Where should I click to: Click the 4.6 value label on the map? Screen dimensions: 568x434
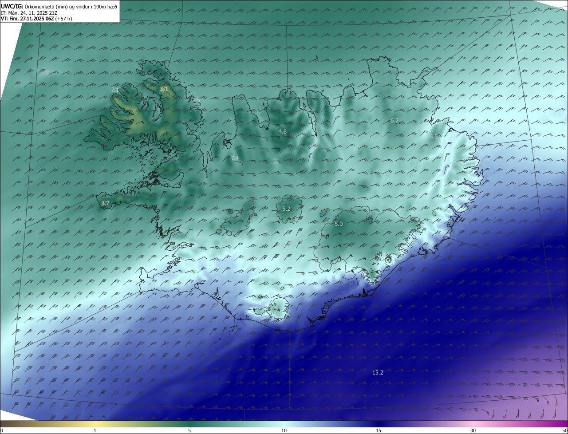tap(282, 132)
